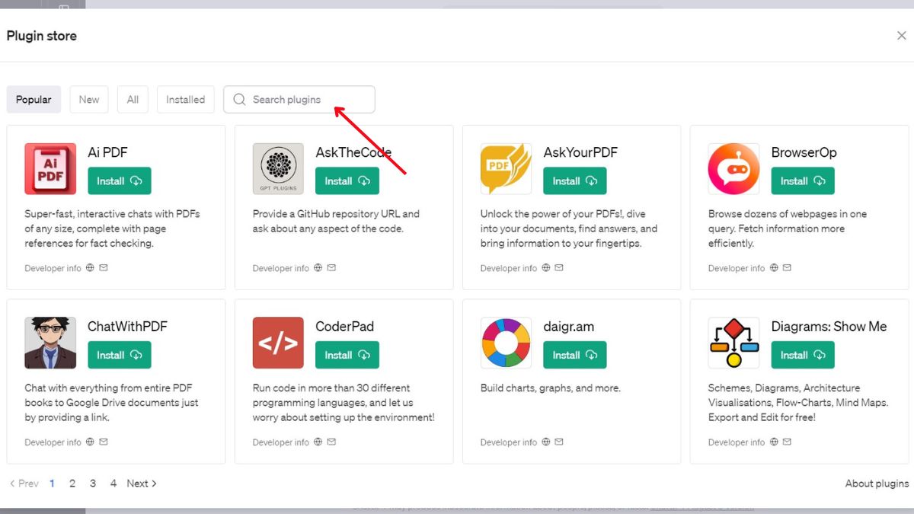The width and height of the screenshot is (914, 514).
Task: Install the daigr.am plugin
Action: click(x=575, y=355)
